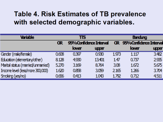Select the Education (elementary/other) row label
163x122 pixels.
pyautogui.click(x=22, y=60)
